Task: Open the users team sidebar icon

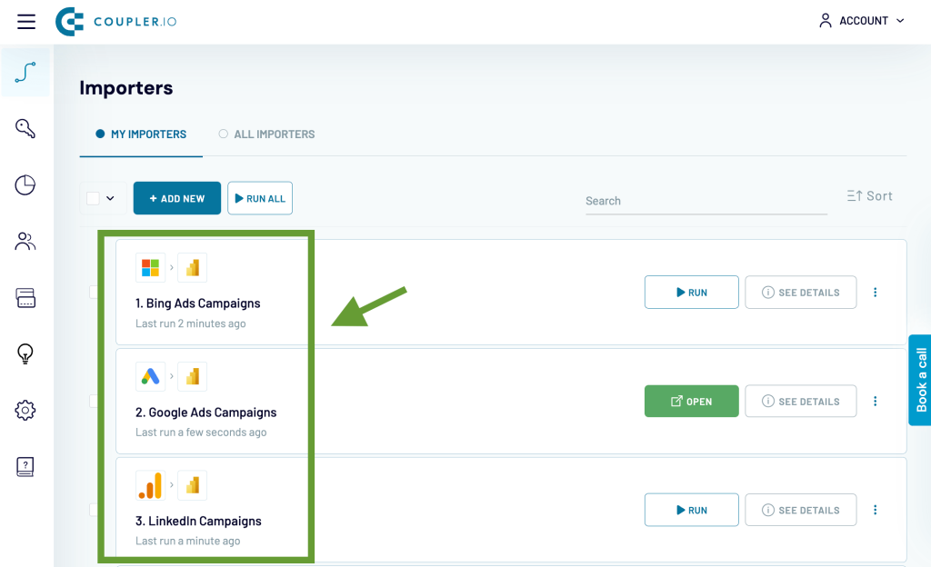Action: point(25,242)
